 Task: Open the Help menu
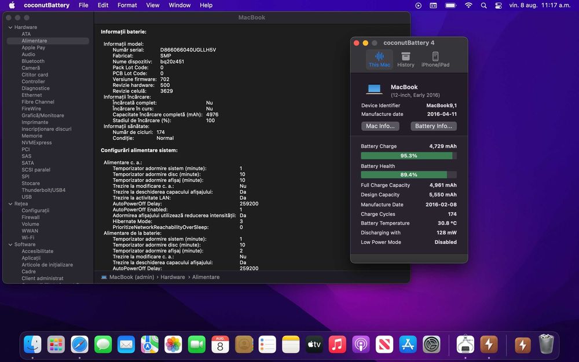coord(206,5)
